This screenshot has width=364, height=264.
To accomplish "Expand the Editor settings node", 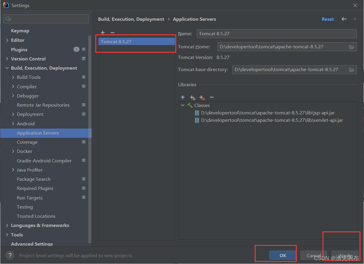I will (x=7, y=40).
